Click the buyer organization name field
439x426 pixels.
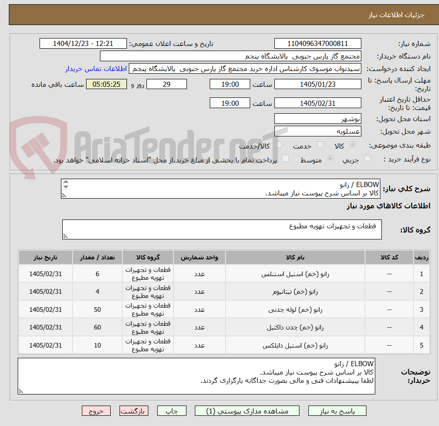(x=230, y=56)
